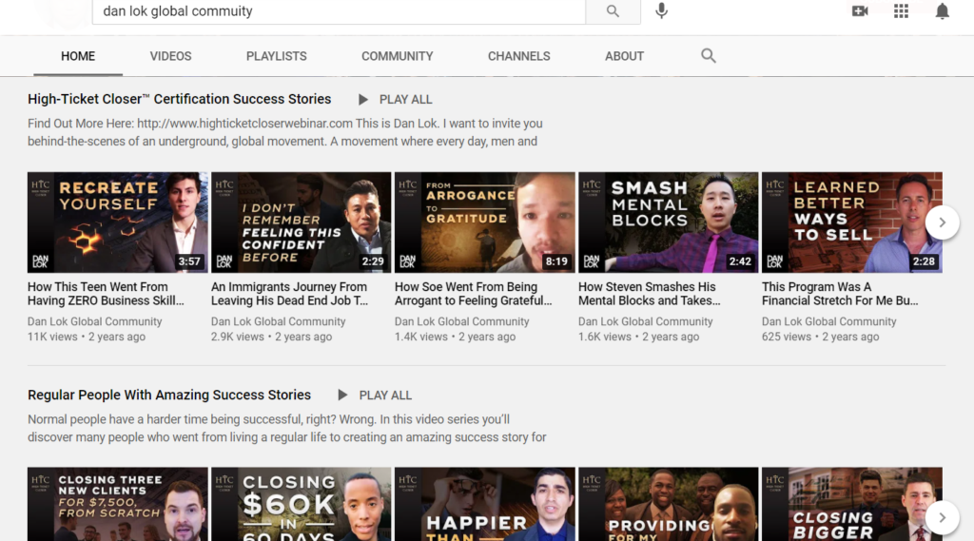Click '625 views • 2 years ago' text
The height and width of the screenshot is (541, 974).
tap(821, 337)
